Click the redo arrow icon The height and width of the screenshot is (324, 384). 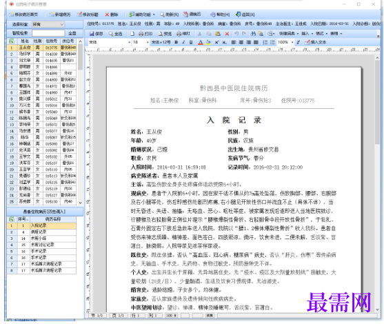click(x=244, y=34)
